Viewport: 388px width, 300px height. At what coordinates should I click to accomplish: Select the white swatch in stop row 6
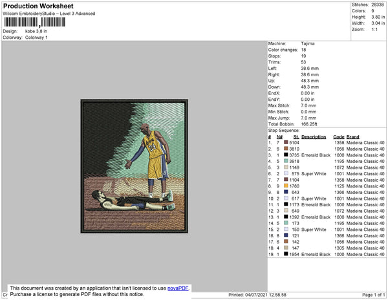point(286,173)
